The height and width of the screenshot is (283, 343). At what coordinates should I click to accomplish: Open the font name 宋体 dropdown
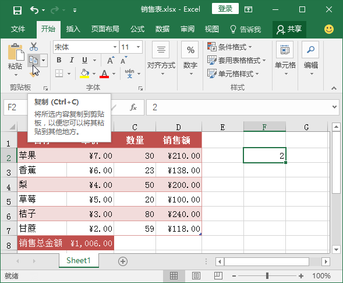click(115, 47)
